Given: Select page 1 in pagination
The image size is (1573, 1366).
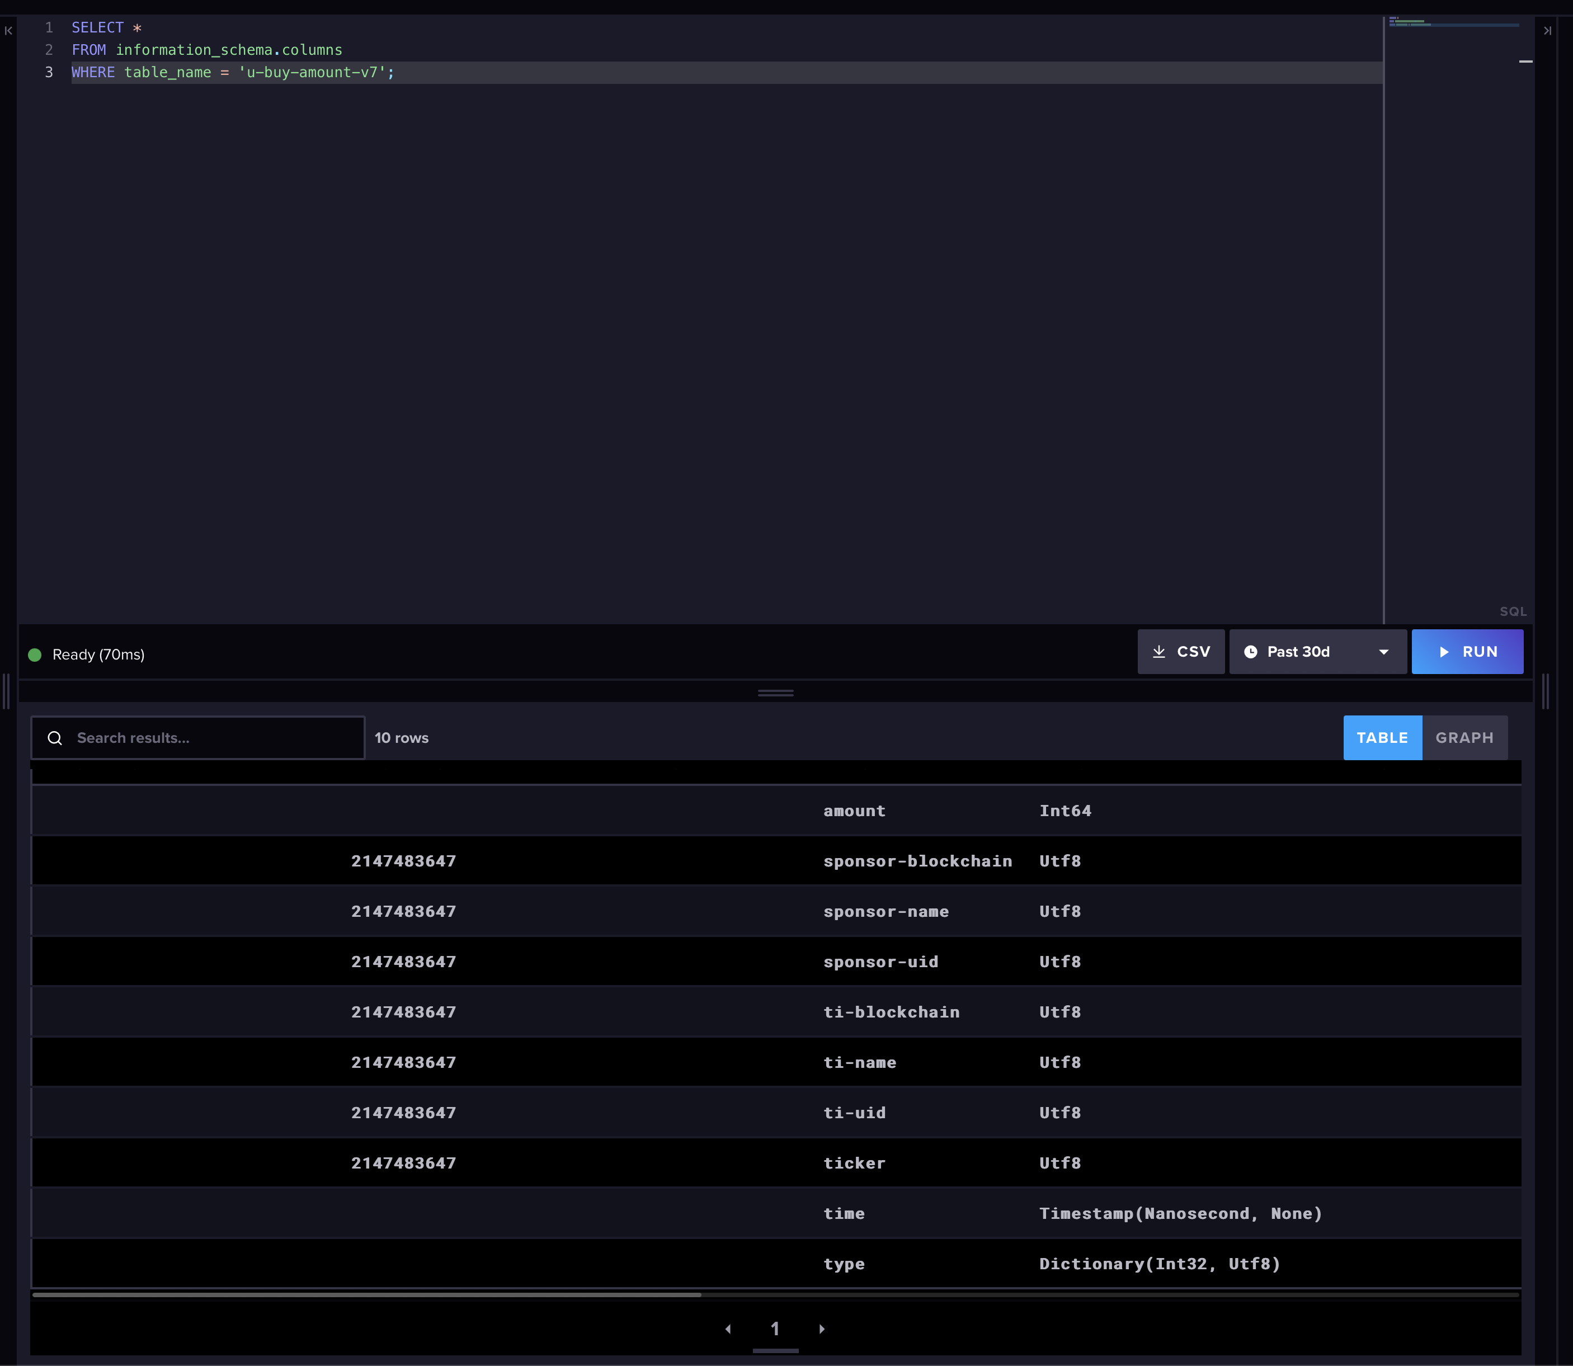Looking at the screenshot, I should click(x=775, y=1329).
